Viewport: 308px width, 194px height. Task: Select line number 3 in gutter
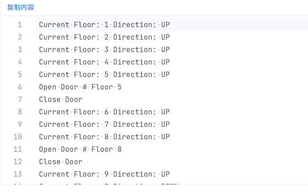pyautogui.click(x=20, y=50)
